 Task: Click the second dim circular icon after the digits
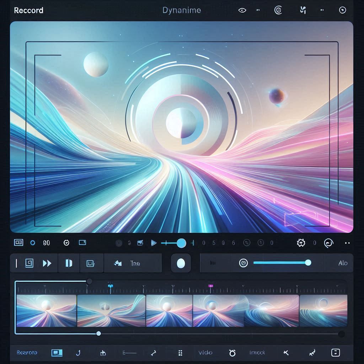pos(261,243)
